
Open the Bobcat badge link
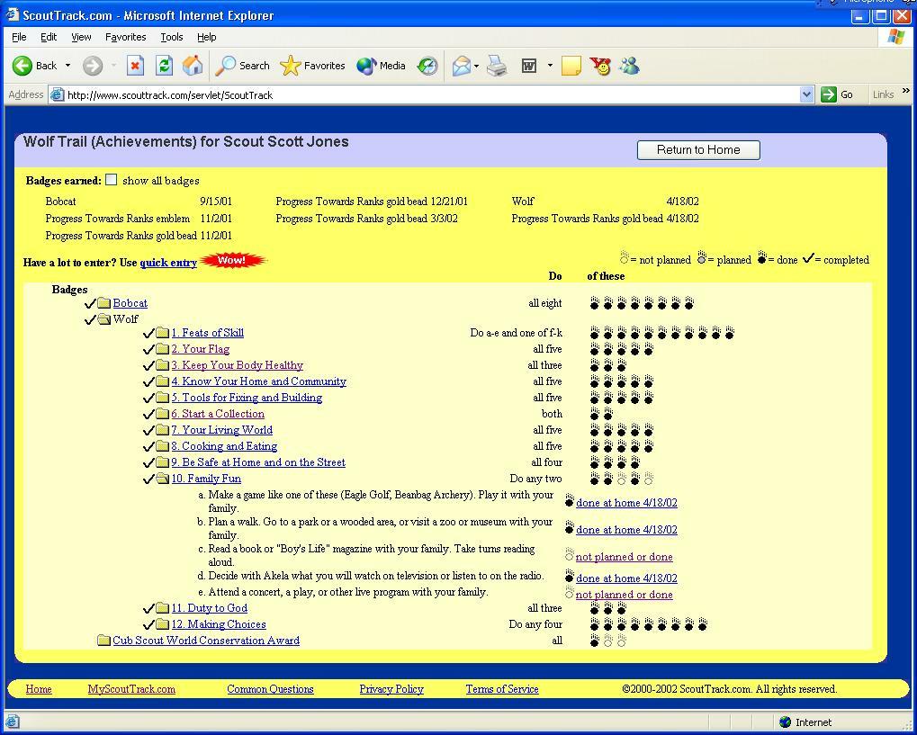coord(130,303)
